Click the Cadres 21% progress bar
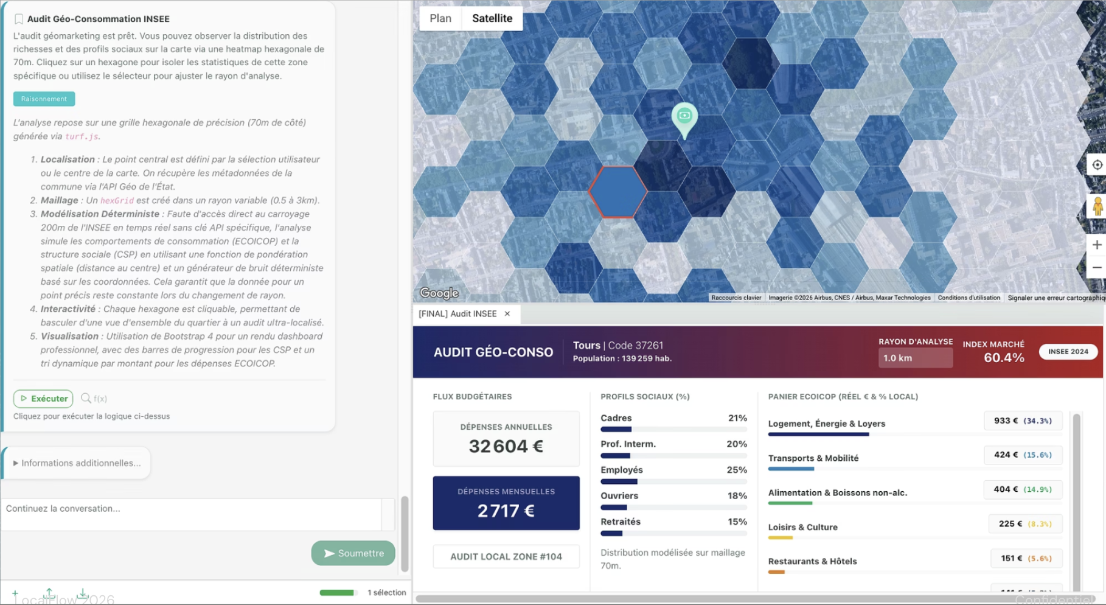This screenshot has width=1106, height=605. (x=673, y=429)
